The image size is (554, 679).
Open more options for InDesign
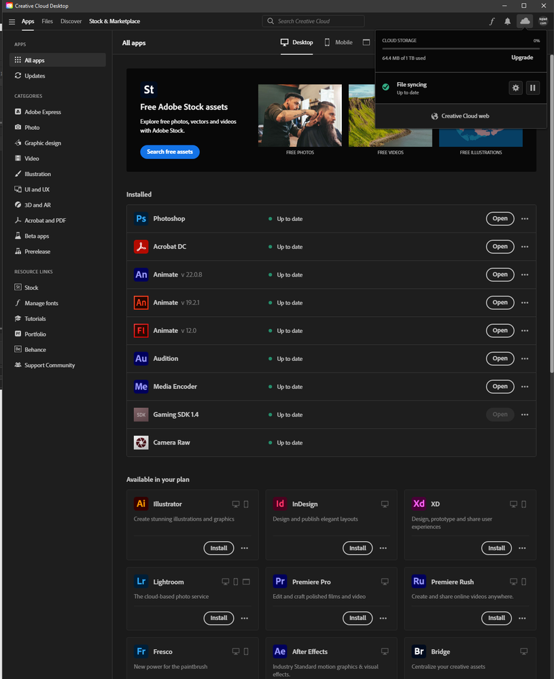pos(383,549)
